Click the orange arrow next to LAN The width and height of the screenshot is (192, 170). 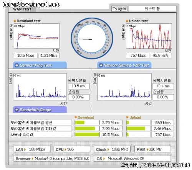pyautogui.click(x=25, y=149)
